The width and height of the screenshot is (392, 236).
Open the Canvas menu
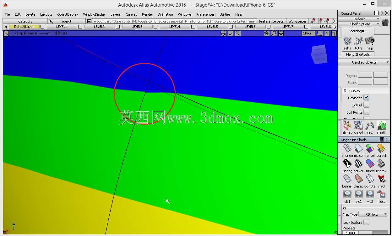[131, 14]
